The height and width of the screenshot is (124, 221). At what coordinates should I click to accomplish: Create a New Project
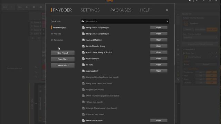click(x=63, y=53)
